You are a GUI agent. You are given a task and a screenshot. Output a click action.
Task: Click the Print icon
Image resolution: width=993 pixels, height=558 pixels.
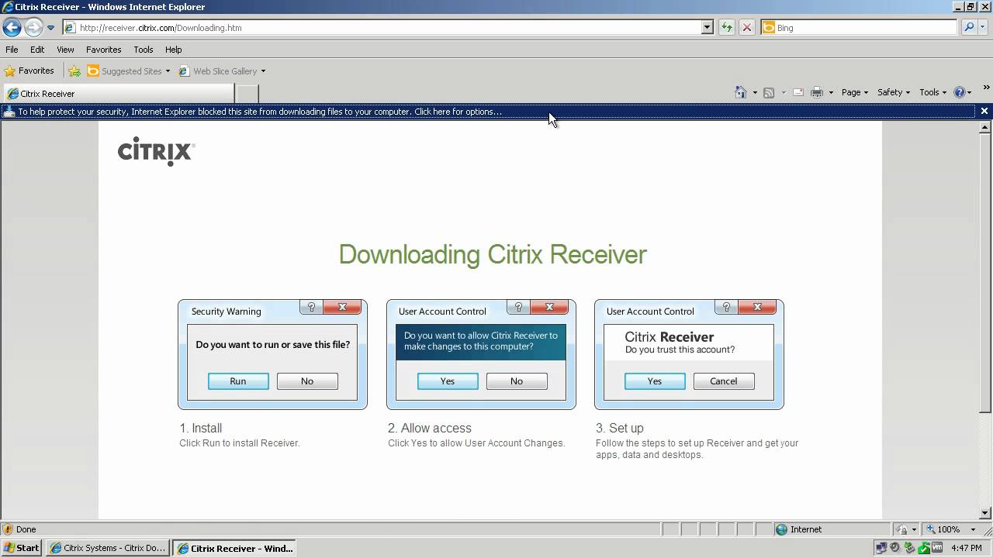[x=817, y=92]
